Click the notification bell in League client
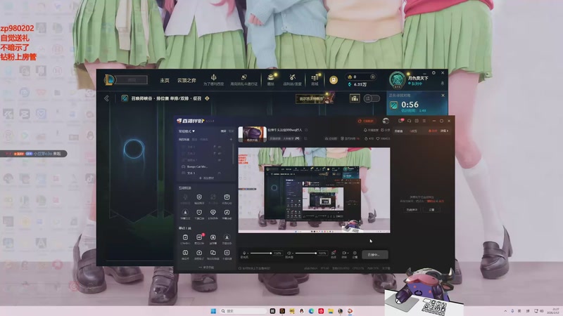563x316 pixels. click(442, 83)
